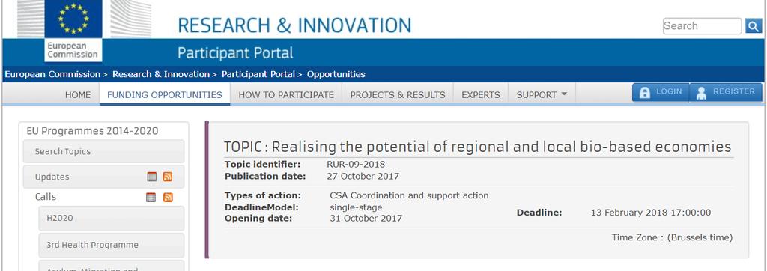Viewport: 767px width, 271px height.
Task: Click the LOGIN padlock button
Action: click(661, 92)
